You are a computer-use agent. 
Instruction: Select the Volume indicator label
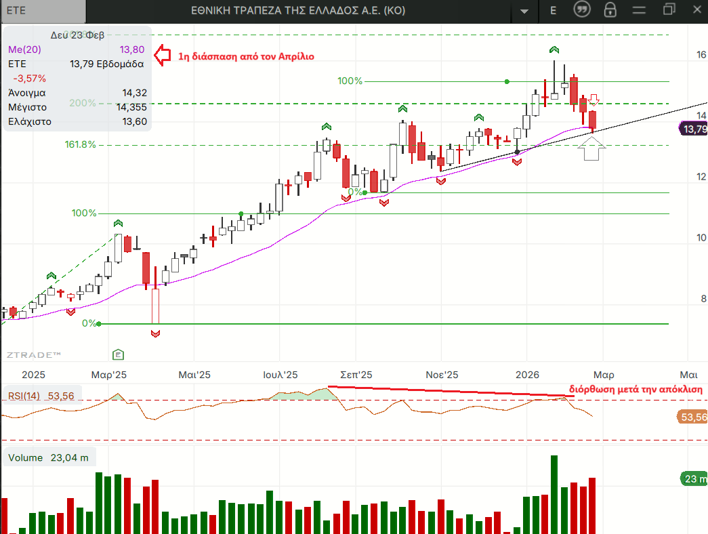point(25,458)
